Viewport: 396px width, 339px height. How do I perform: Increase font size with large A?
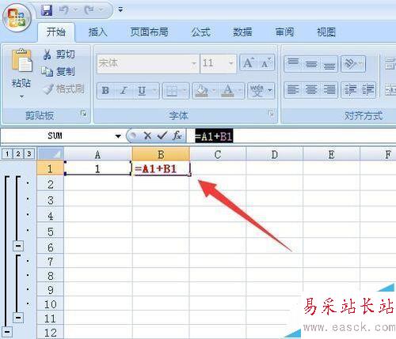[249, 63]
